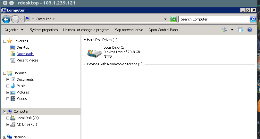Click the search magnifier button
Image resolution: width=260 pixels, height=139 pixels.
(253, 19)
